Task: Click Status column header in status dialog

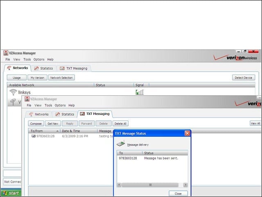Action: coord(165,153)
